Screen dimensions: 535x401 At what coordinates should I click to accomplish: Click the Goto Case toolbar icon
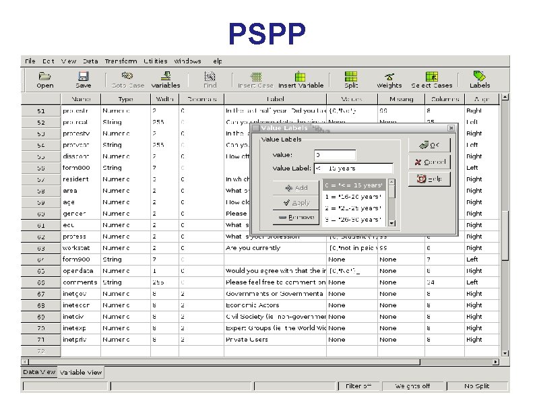[127, 75]
